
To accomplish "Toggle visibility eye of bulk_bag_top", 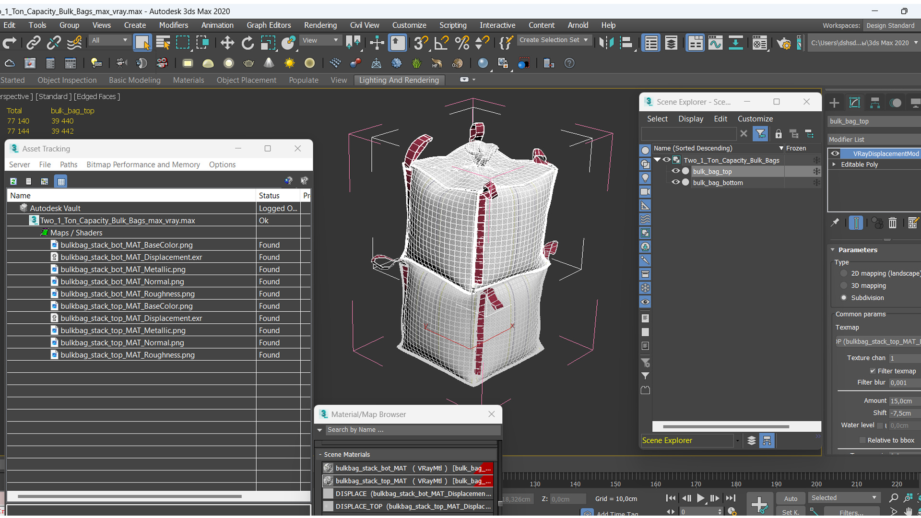I will pos(676,171).
